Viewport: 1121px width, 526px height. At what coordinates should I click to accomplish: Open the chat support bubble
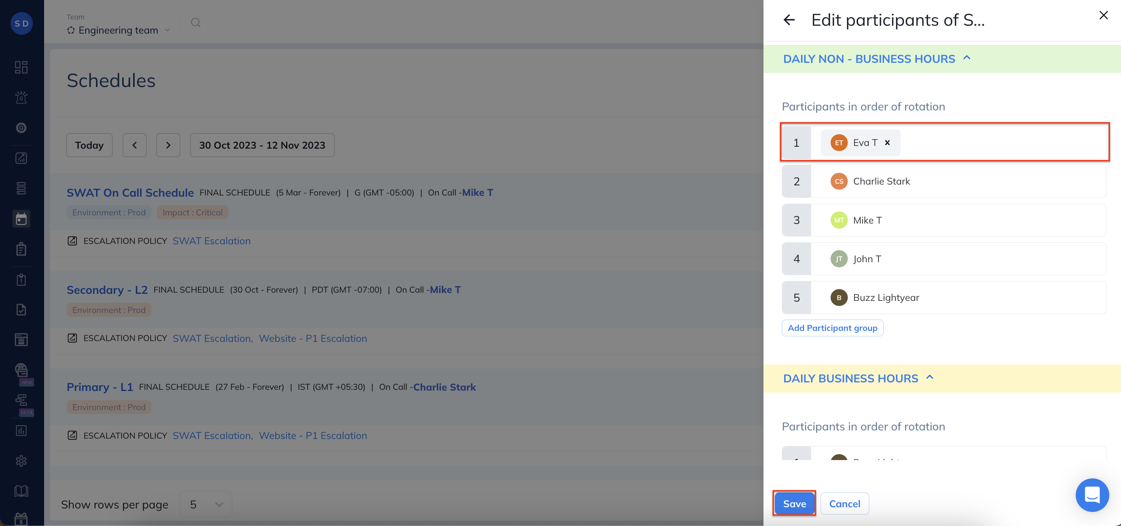coord(1092,495)
